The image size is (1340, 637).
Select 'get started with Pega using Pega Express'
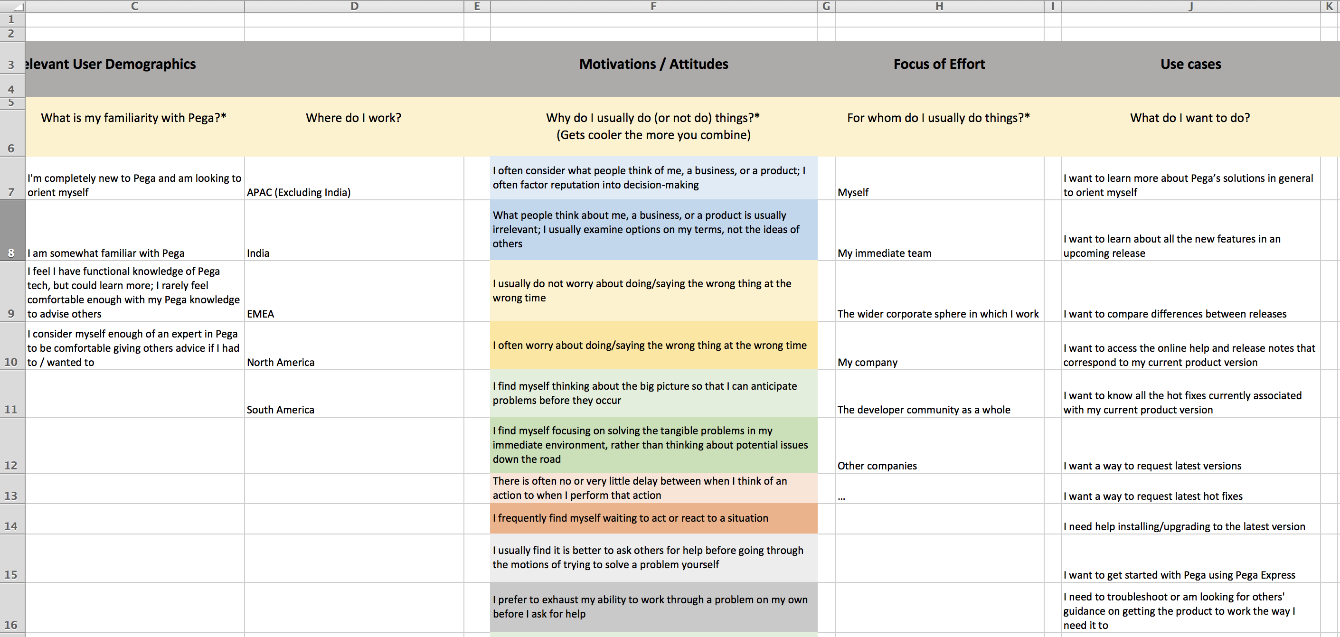(1191, 558)
